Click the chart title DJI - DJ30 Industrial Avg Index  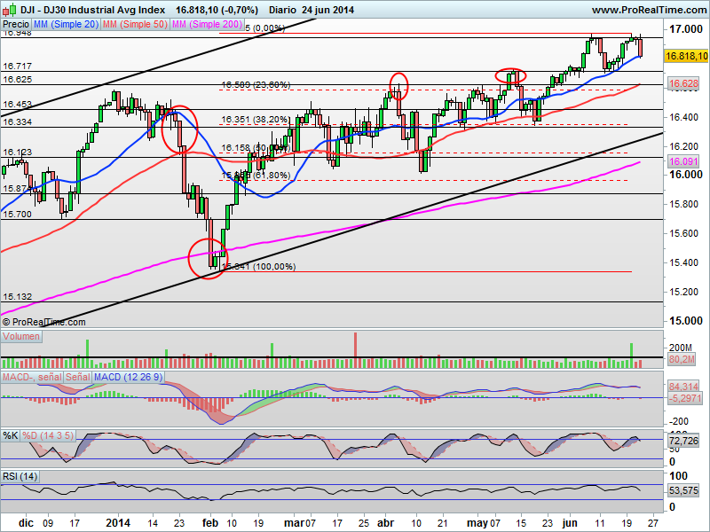click(x=92, y=10)
